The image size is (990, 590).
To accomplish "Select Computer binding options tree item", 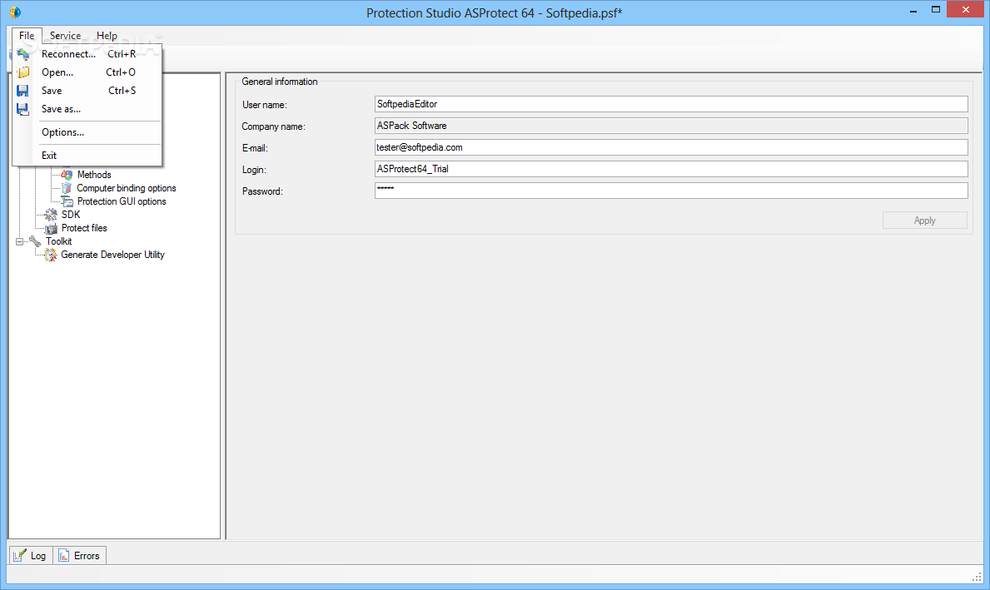I will (x=127, y=188).
